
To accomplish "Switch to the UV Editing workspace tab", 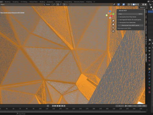I will (x=24, y=2).
